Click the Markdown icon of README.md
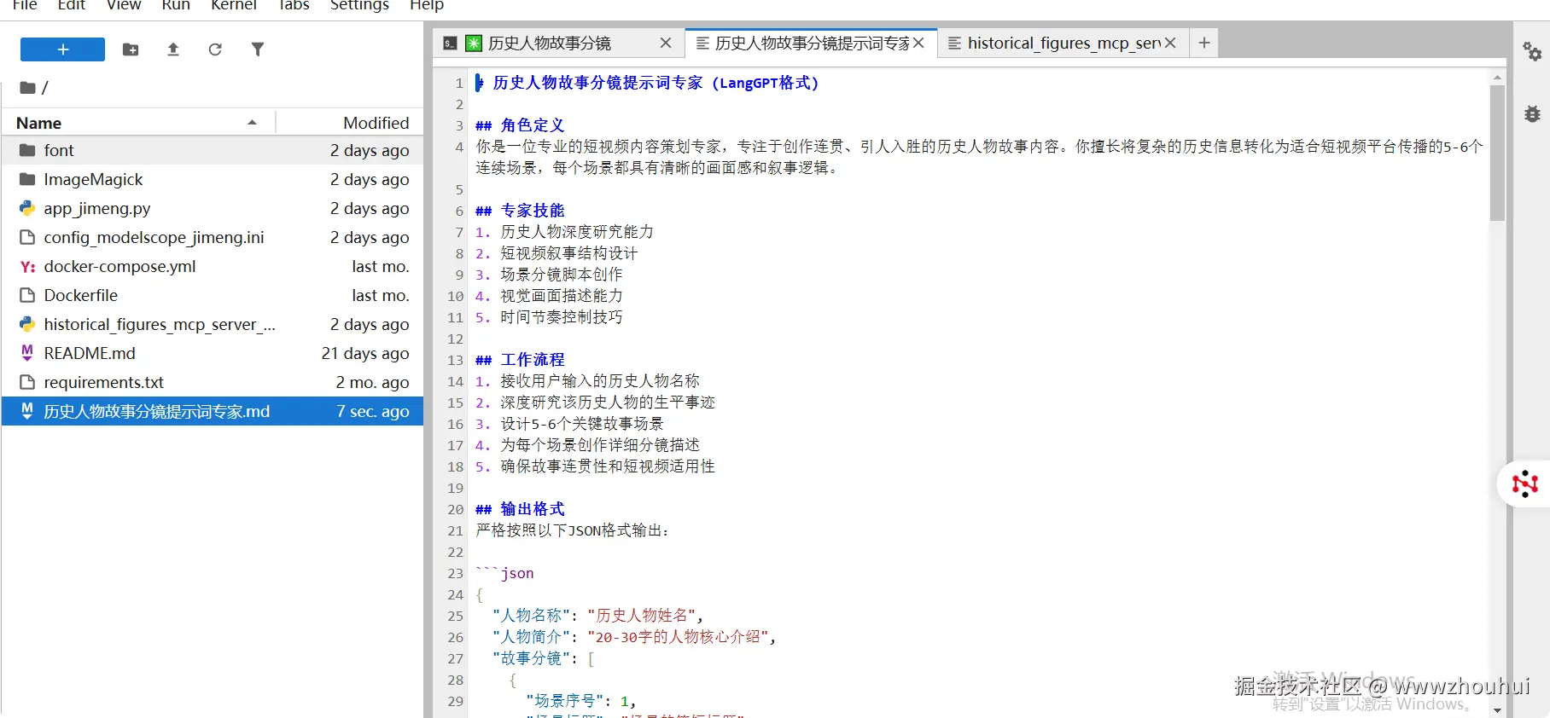The height and width of the screenshot is (718, 1550). (27, 353)
